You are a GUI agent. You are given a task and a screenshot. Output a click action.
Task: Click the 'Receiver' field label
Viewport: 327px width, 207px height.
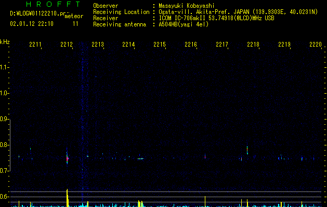pos(106,18)
